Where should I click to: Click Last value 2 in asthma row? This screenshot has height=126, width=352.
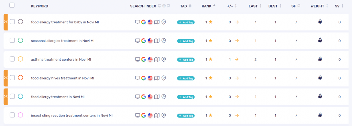click(x=255, y=60)
